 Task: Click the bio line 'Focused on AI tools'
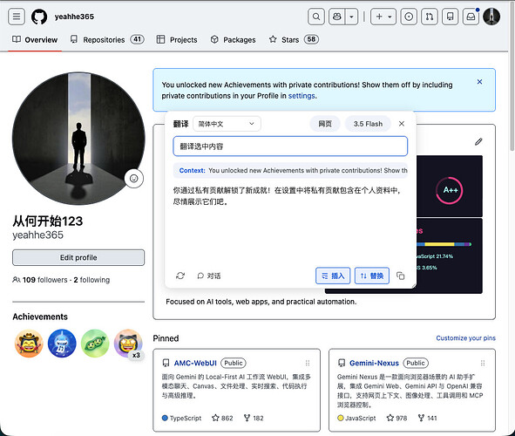tap(261, 302)
